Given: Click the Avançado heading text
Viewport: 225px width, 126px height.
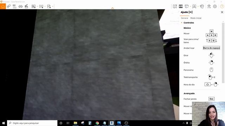Looking at the screenshot, I should coord(189,93).
